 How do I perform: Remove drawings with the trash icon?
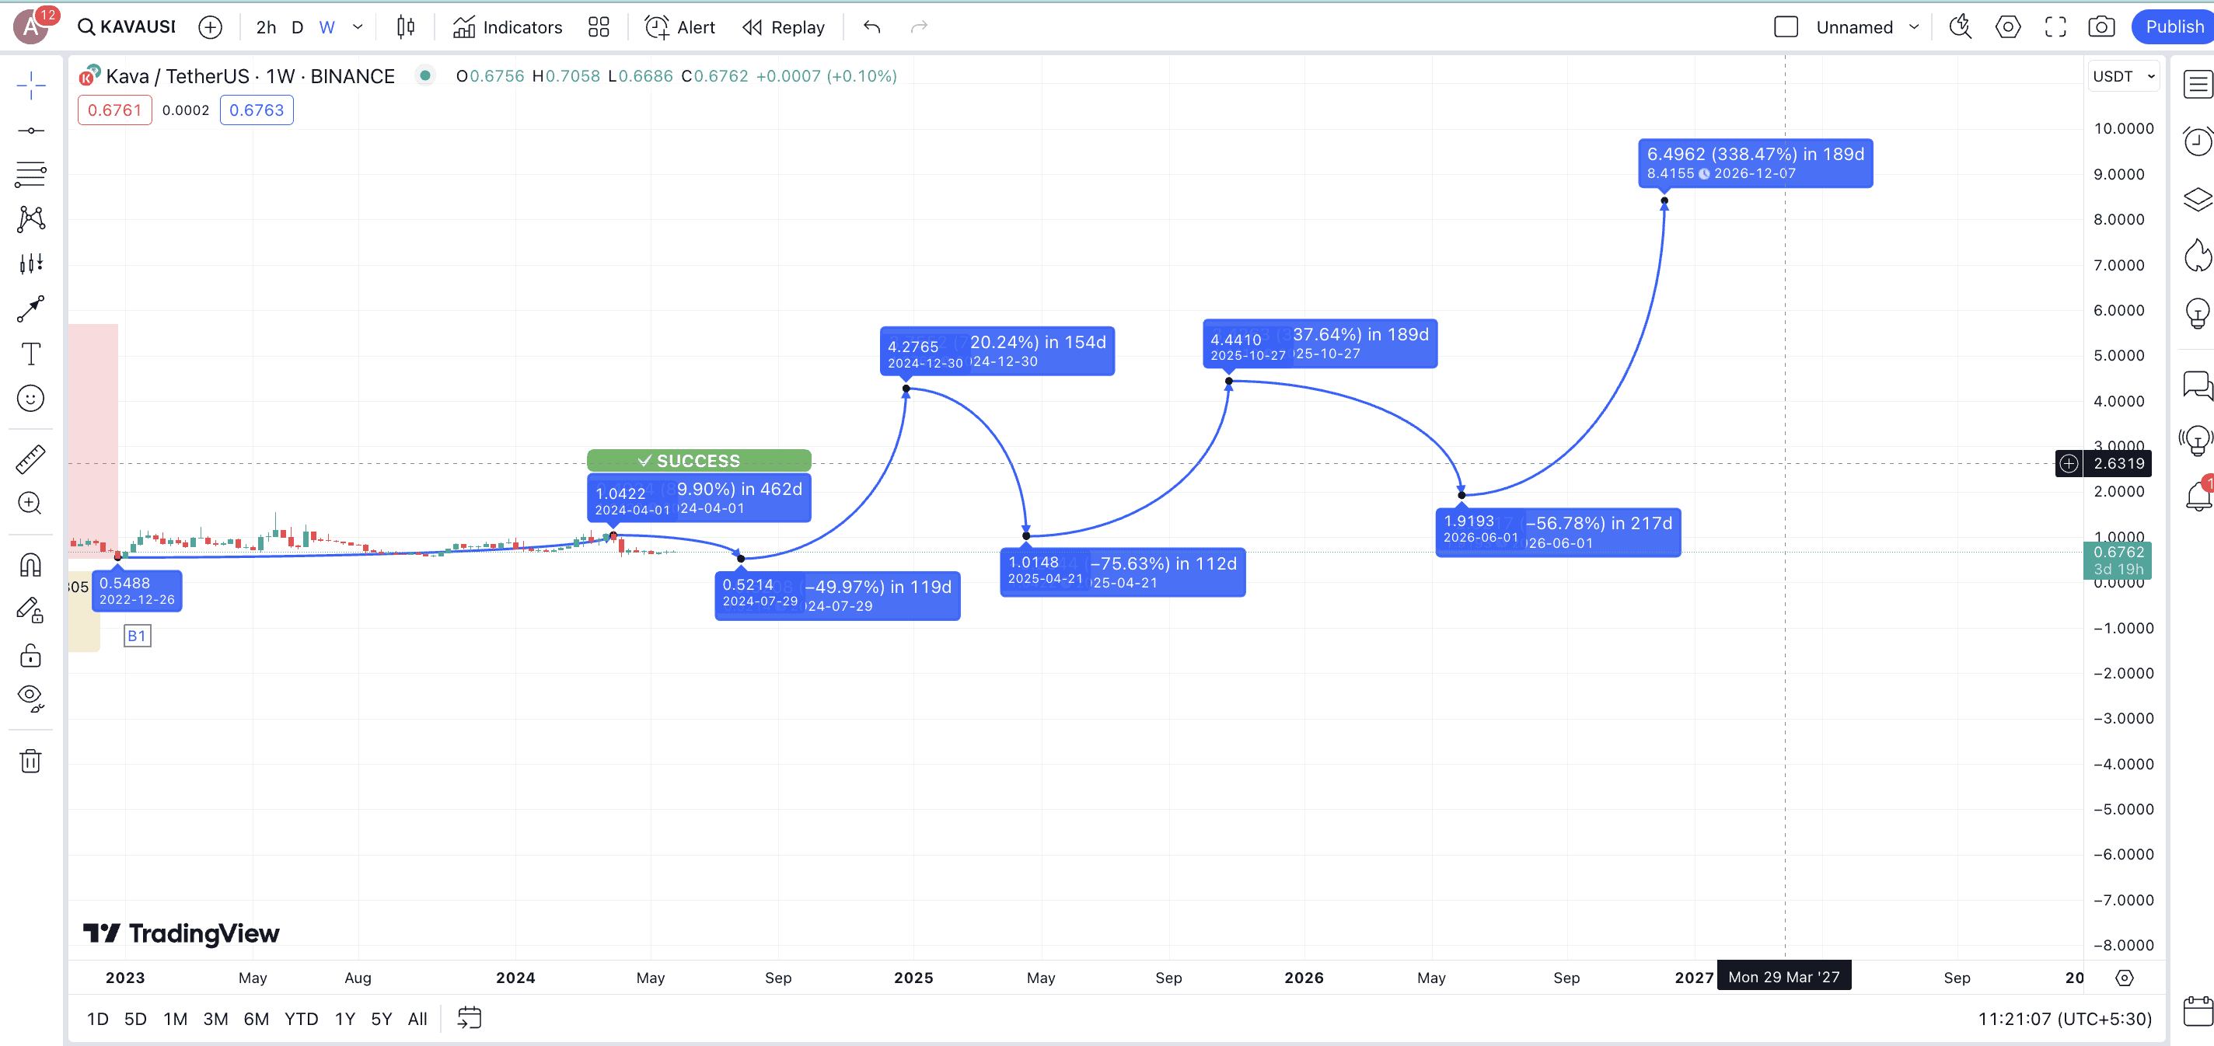coord(31,761)
